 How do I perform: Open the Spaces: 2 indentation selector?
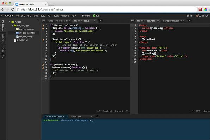point(119,111)
